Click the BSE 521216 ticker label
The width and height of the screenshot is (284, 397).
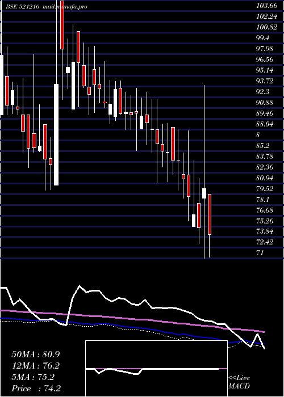(x=23, y=7)
